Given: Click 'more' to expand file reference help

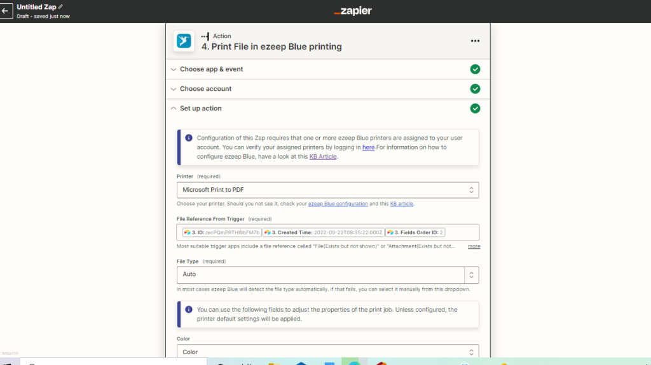Looking at the screenshot, I should point(474,246).
